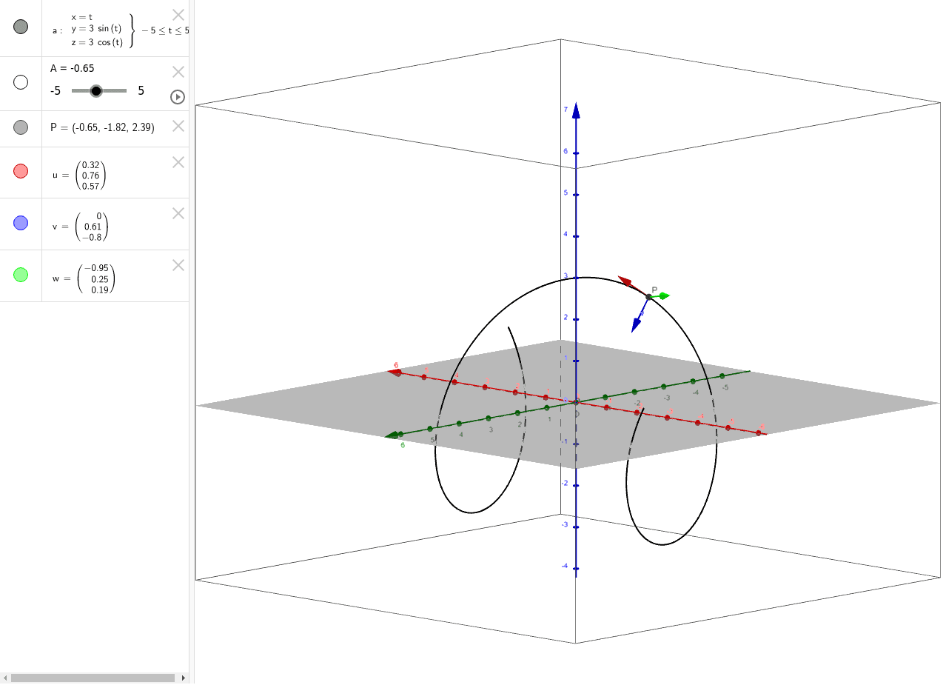Screen dimensions: 943x685
Task: Toggle the green visibility circle for vector w
Action: 20,274
